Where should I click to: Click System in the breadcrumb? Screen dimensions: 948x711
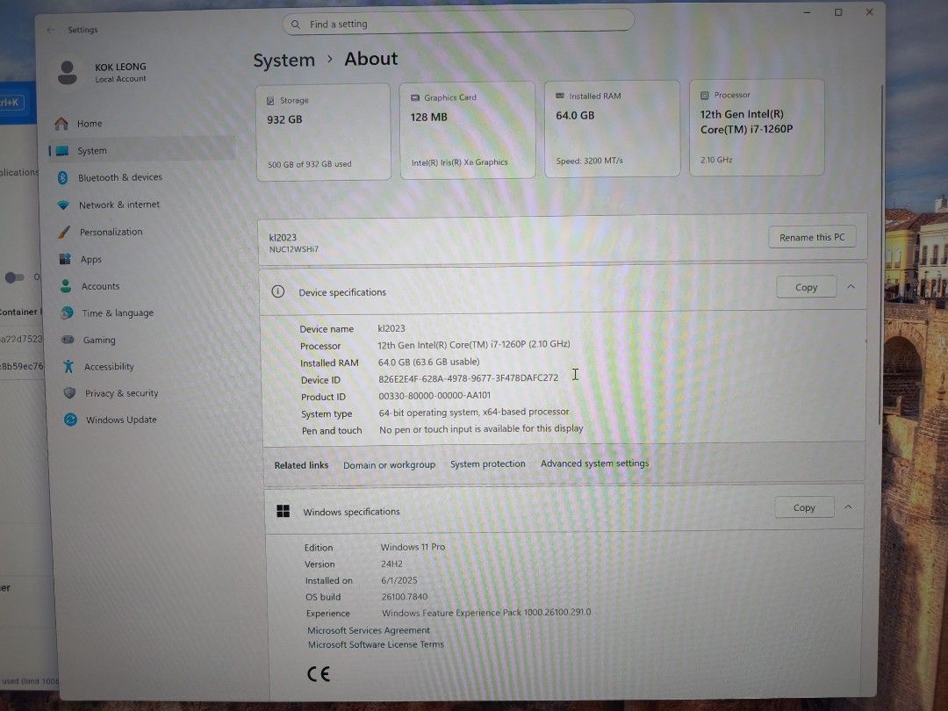[x=284, y=61]
